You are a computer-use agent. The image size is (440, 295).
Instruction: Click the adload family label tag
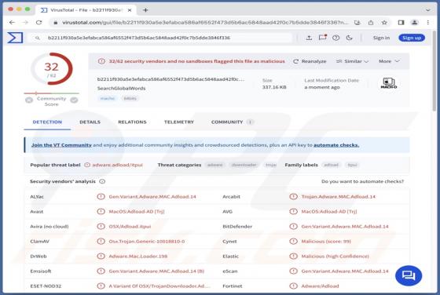[x=331, y=165]
